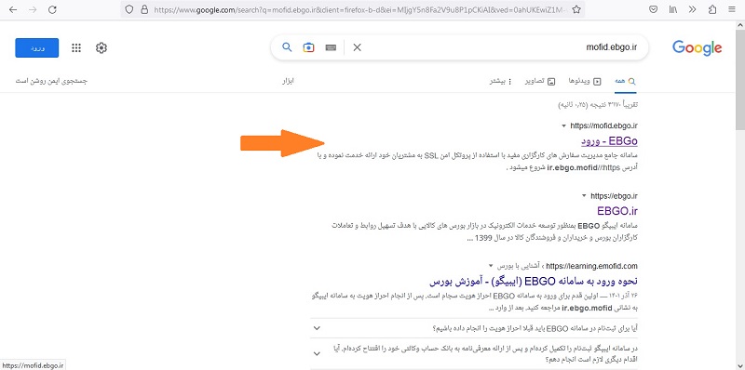Viewport: 745px width, 370px height.
Task: Open dropdown arrow beside https://mofid.ebgo.ir
Action: pyautogui.click(x=563, y=126)
